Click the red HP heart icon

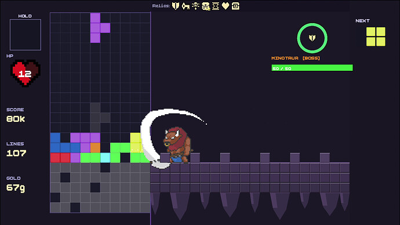(26, 73)
